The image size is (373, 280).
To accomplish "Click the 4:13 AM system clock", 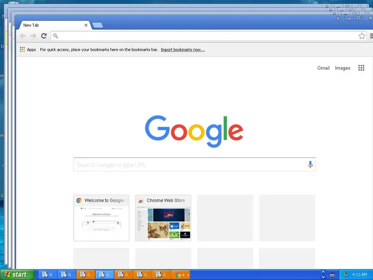I will [x=360, y=275].
